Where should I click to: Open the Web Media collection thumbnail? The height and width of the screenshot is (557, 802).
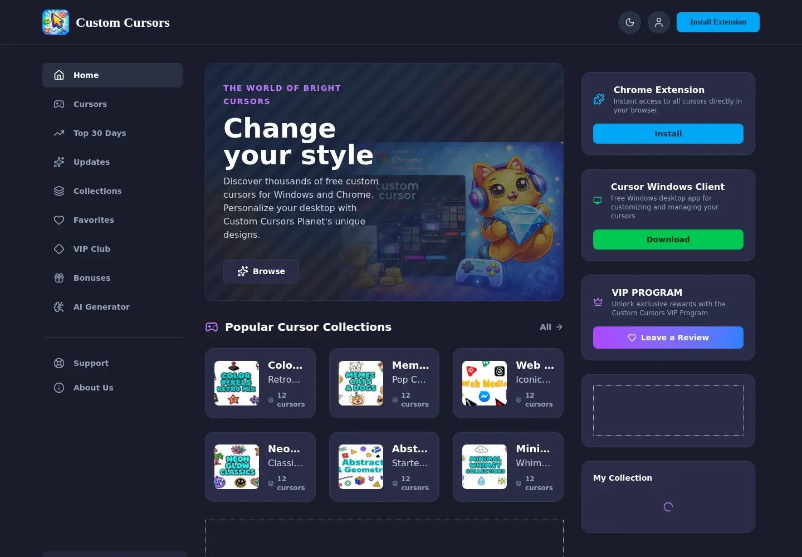point(485,383)
